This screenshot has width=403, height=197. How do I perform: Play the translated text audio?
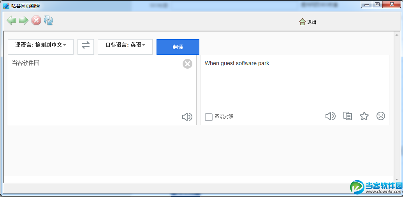(330, 116)
